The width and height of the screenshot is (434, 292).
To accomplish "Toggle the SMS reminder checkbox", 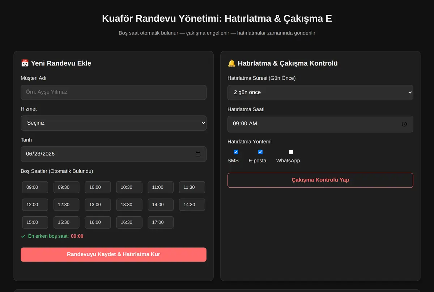I will pyautogui.click(x=236, y=152).
